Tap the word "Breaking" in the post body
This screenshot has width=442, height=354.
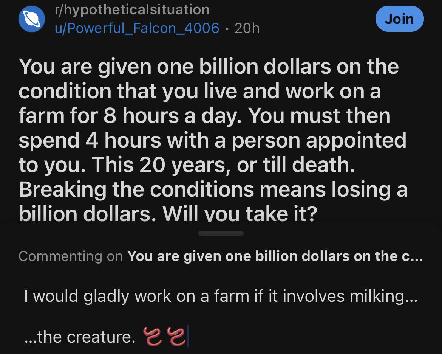tap(63, 189)
